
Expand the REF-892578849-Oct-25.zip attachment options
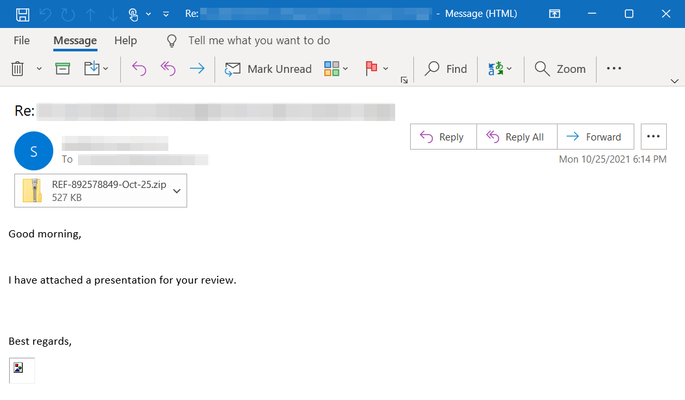tap(175, 191)
